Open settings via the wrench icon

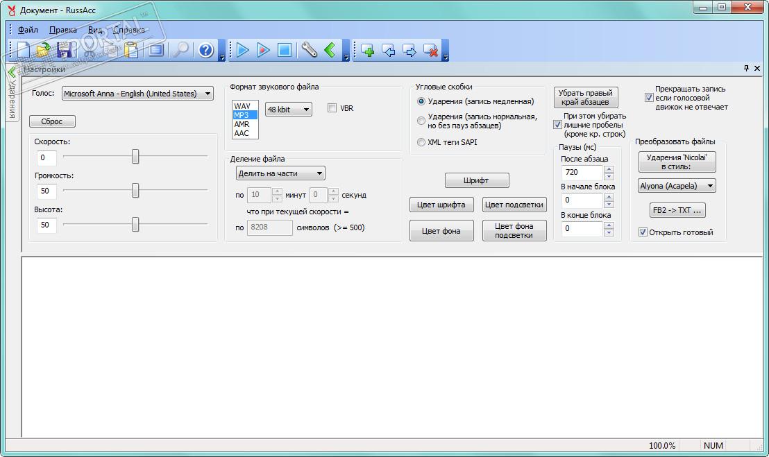click(309, 50)
